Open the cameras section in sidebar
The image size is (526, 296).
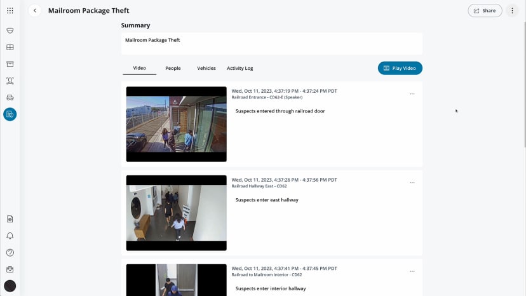coord(10,30)
